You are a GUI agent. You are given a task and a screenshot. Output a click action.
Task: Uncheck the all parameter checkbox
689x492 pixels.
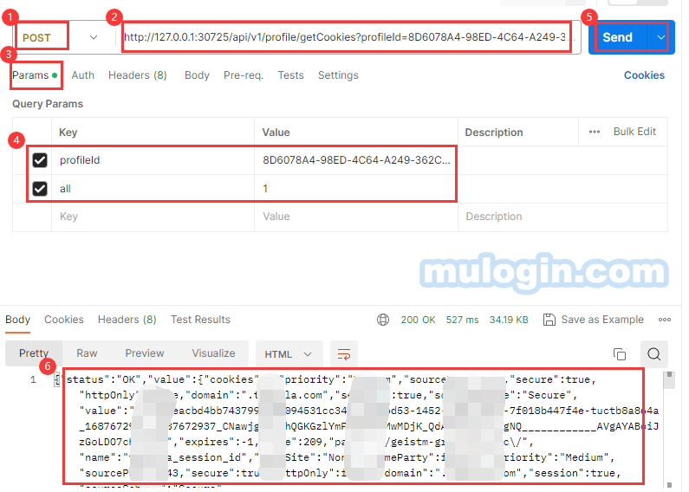tap(40, 189)
